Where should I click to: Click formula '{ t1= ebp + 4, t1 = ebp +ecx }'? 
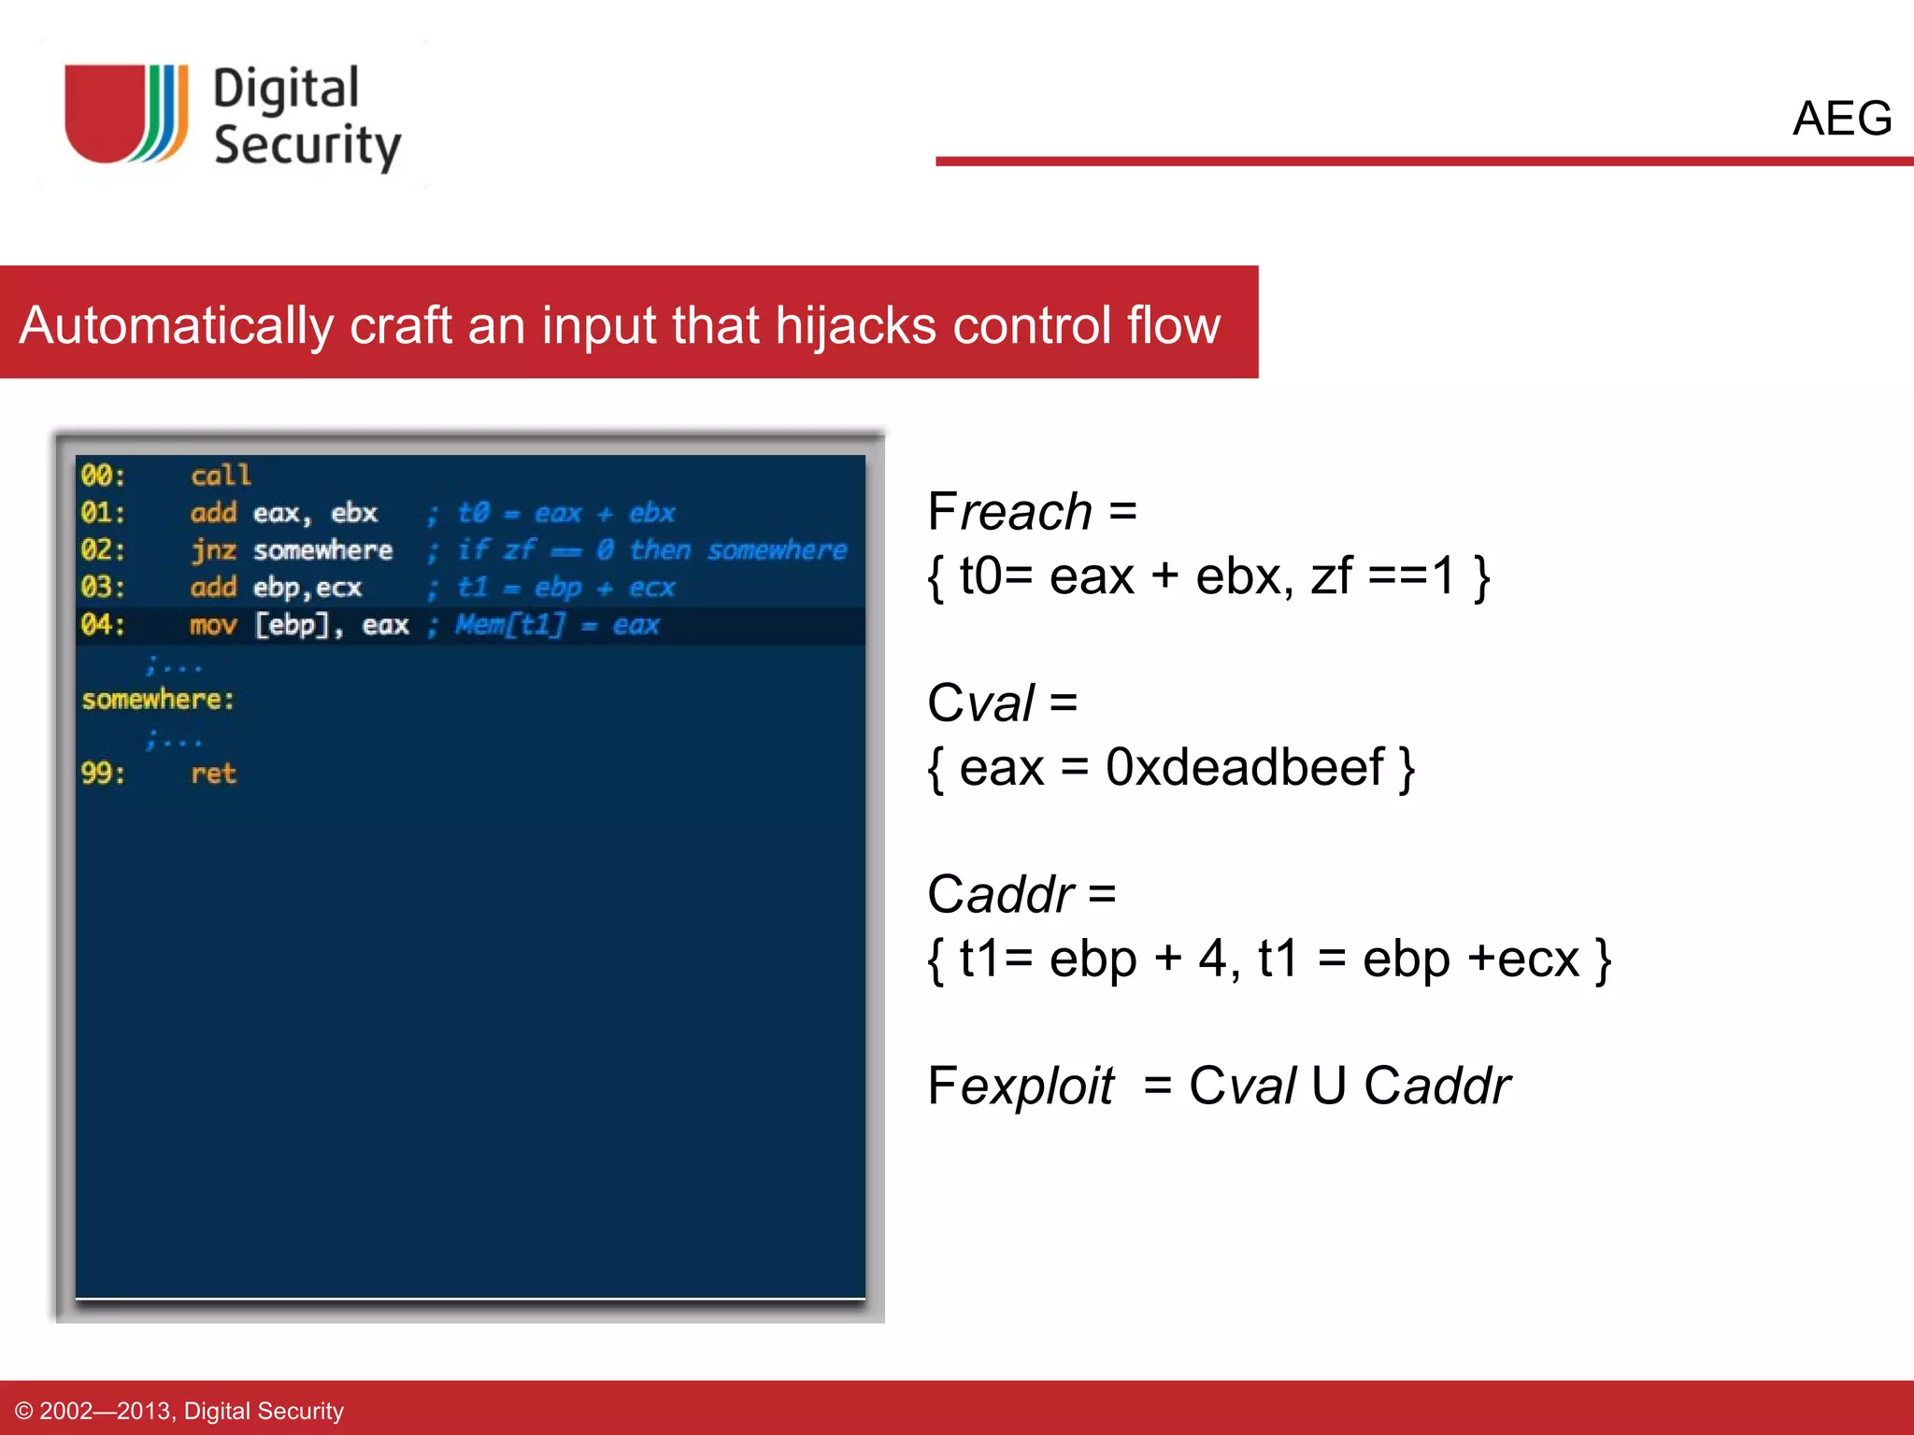pyautogui.click(x=1269, y=959)
